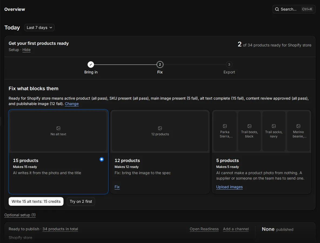
Task: Open the Parka Sierra thumbnail
Action: click(x=225, y=131)
